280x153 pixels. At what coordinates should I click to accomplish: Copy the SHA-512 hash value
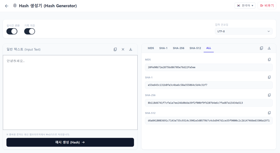[269, 113]
